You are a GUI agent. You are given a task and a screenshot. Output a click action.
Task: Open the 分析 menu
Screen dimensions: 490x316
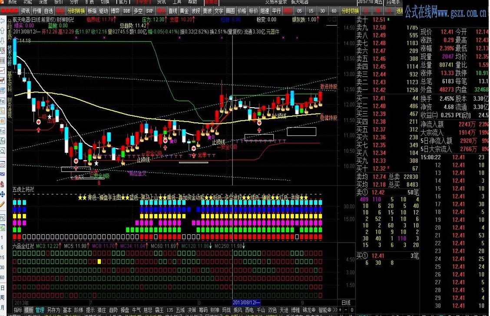(74, 2)
